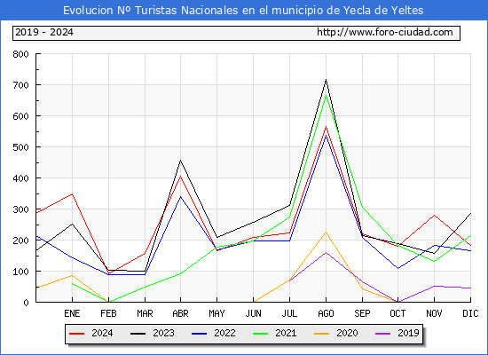Click the chart title about Yecla de Yeltes
This screenshot has width=488, height=355.
[x=243, y=11]
